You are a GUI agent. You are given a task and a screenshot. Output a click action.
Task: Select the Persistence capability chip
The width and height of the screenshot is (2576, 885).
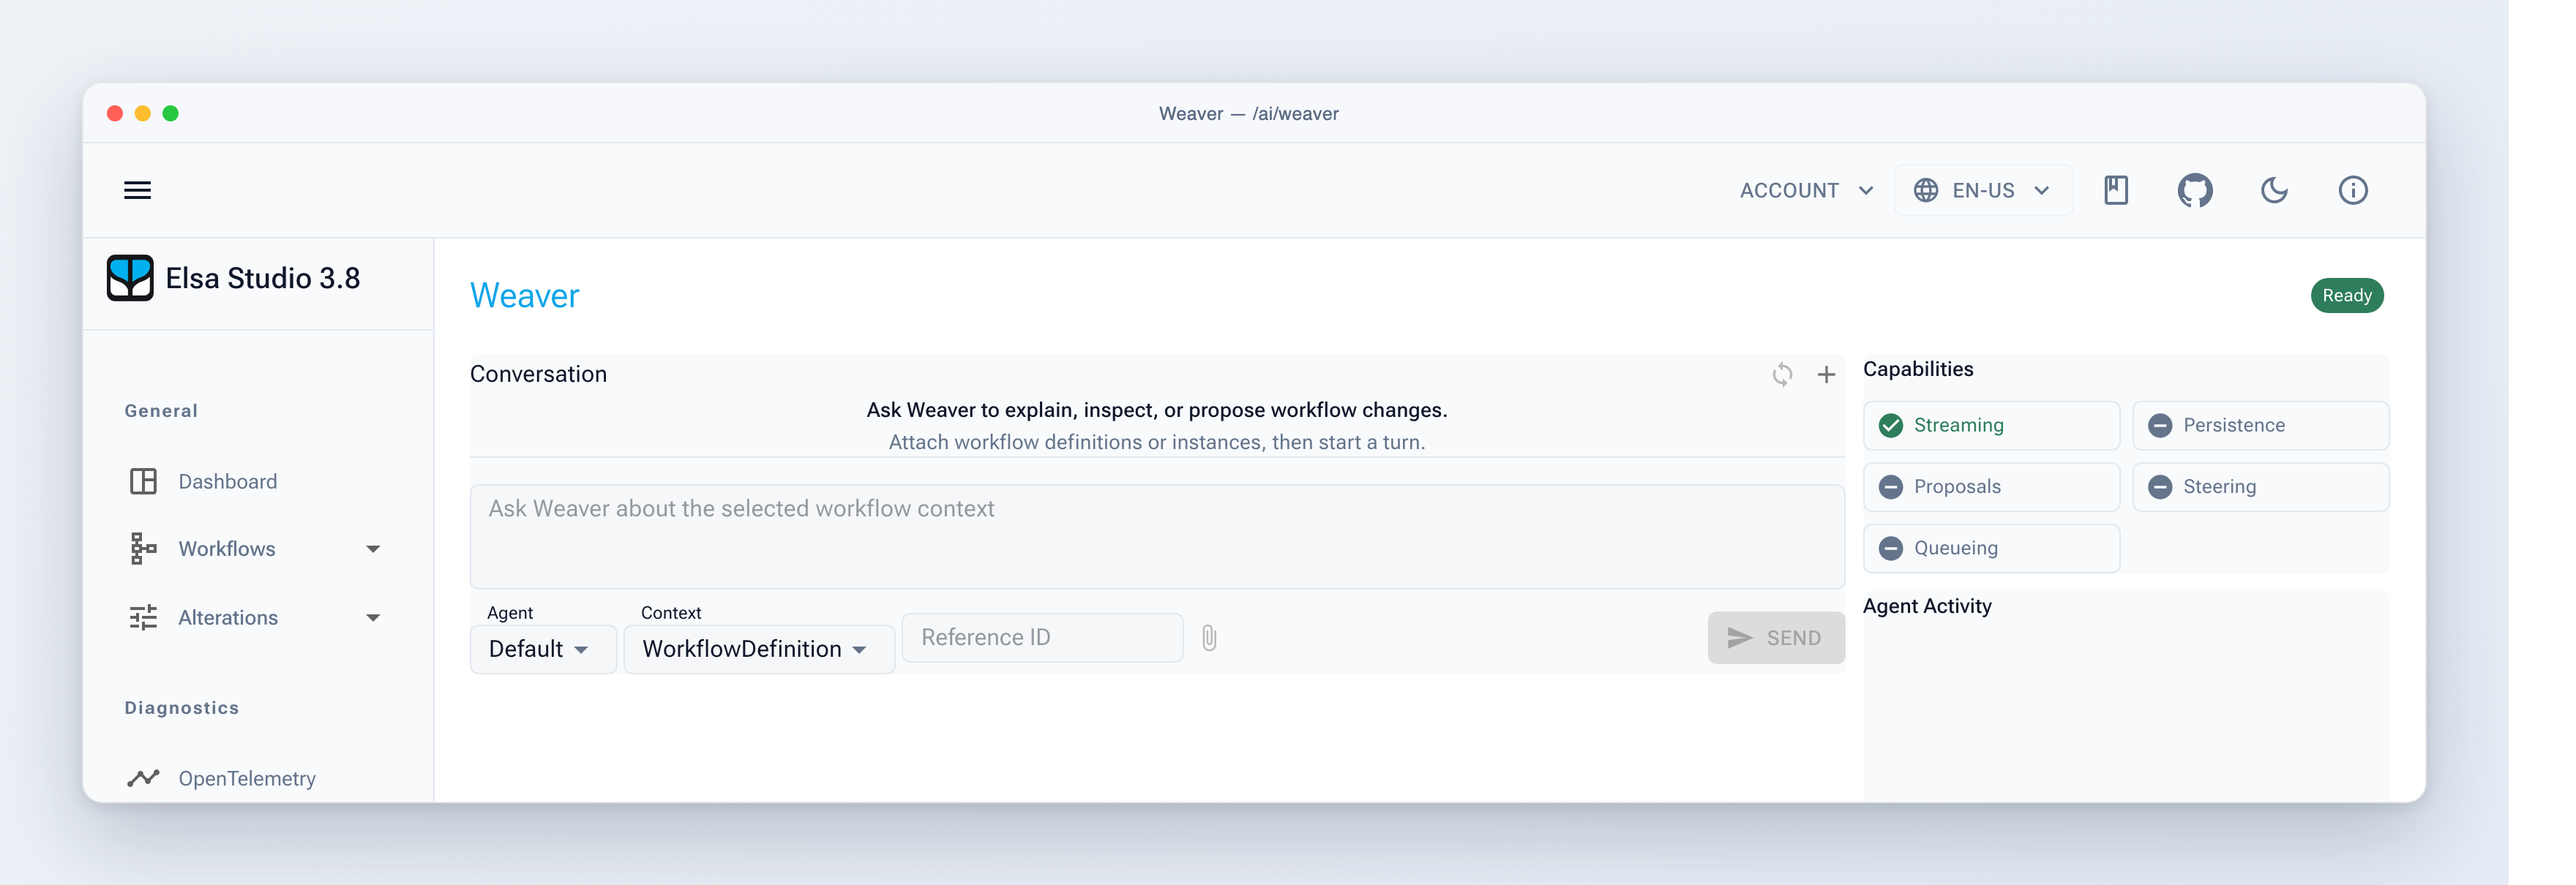click(x=2260, y=426)
